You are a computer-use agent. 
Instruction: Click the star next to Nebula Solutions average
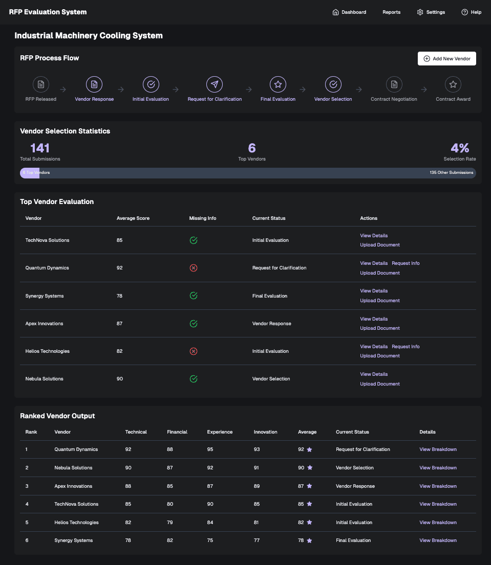click(310, 468)
